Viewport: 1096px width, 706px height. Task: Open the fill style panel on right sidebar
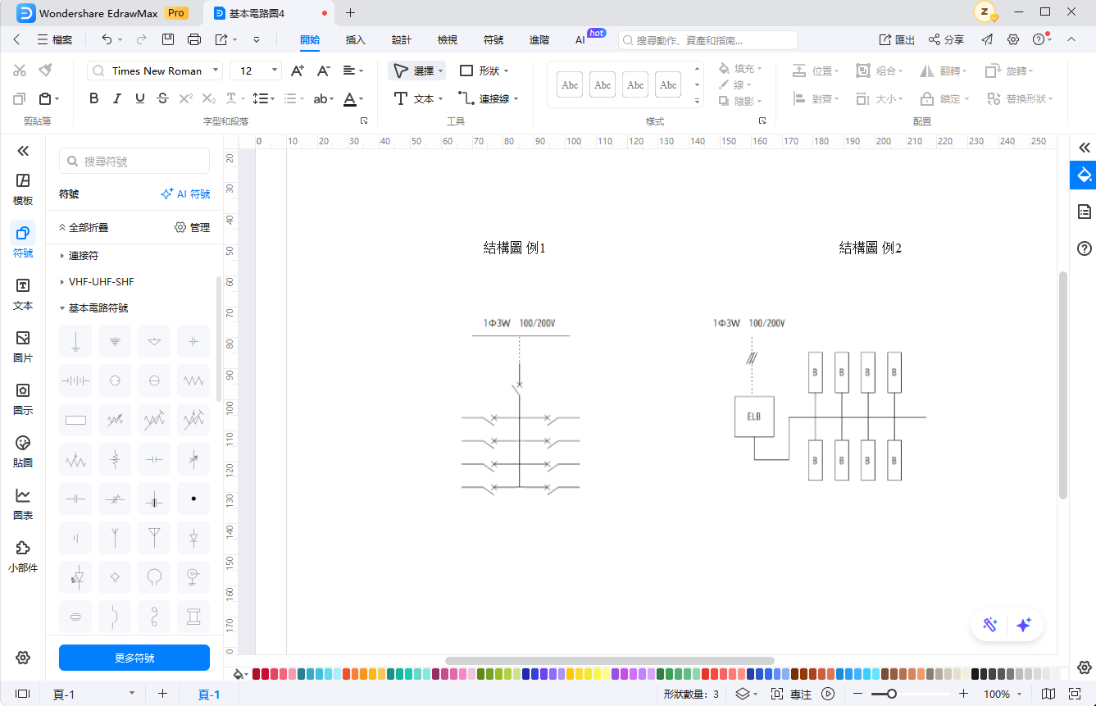point(1084,175)
